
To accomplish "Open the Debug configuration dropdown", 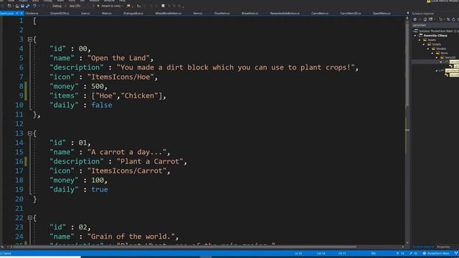I will coord(59,6).
